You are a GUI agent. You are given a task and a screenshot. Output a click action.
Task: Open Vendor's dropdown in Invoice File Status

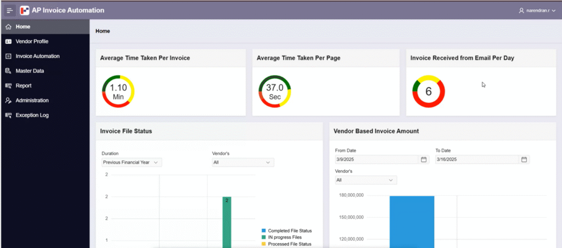point(243,162)
